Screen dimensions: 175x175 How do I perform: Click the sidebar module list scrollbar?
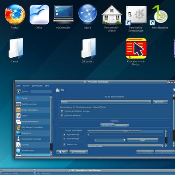[51, 126]
